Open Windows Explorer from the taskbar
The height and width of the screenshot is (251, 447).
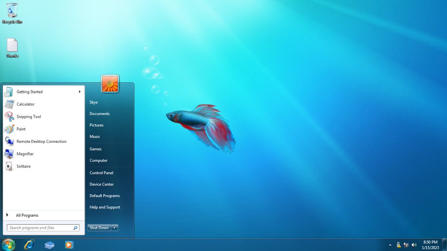pyautogui.click(x=49, y=245)
